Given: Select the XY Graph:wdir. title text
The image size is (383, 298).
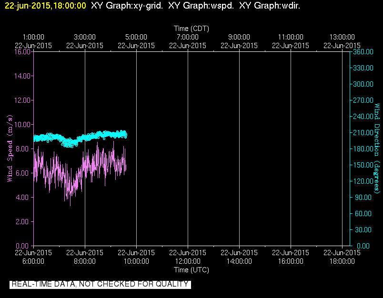Looking at the screenshot, I should 270,5.
